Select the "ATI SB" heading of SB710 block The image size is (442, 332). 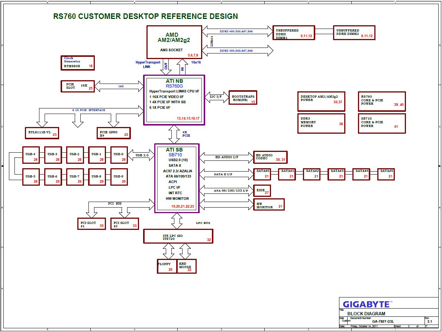(174, 150)
